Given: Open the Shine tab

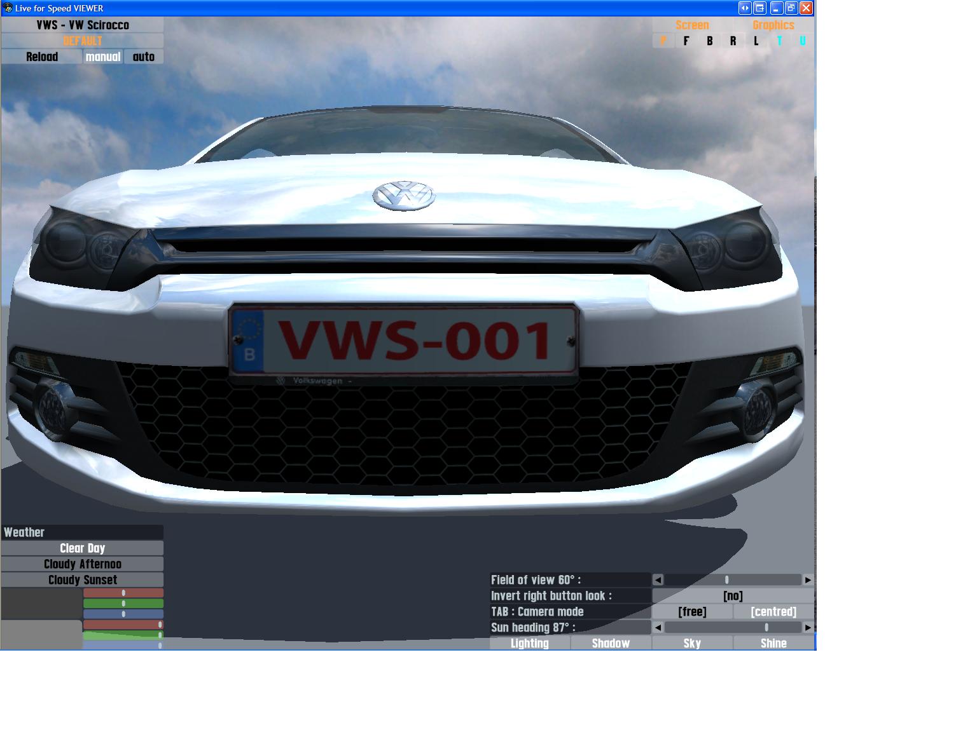Looking at the screenshot, I should [773, 643].
